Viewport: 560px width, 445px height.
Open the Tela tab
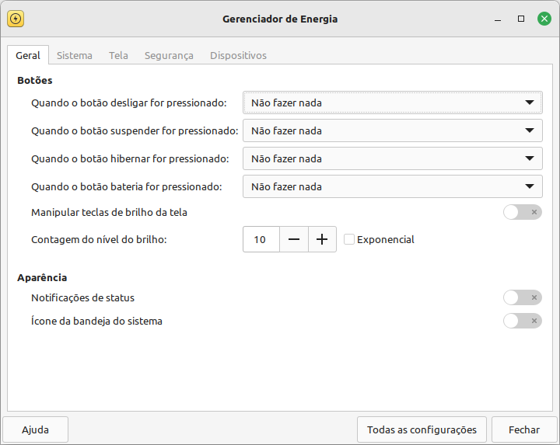pos(118,56)
